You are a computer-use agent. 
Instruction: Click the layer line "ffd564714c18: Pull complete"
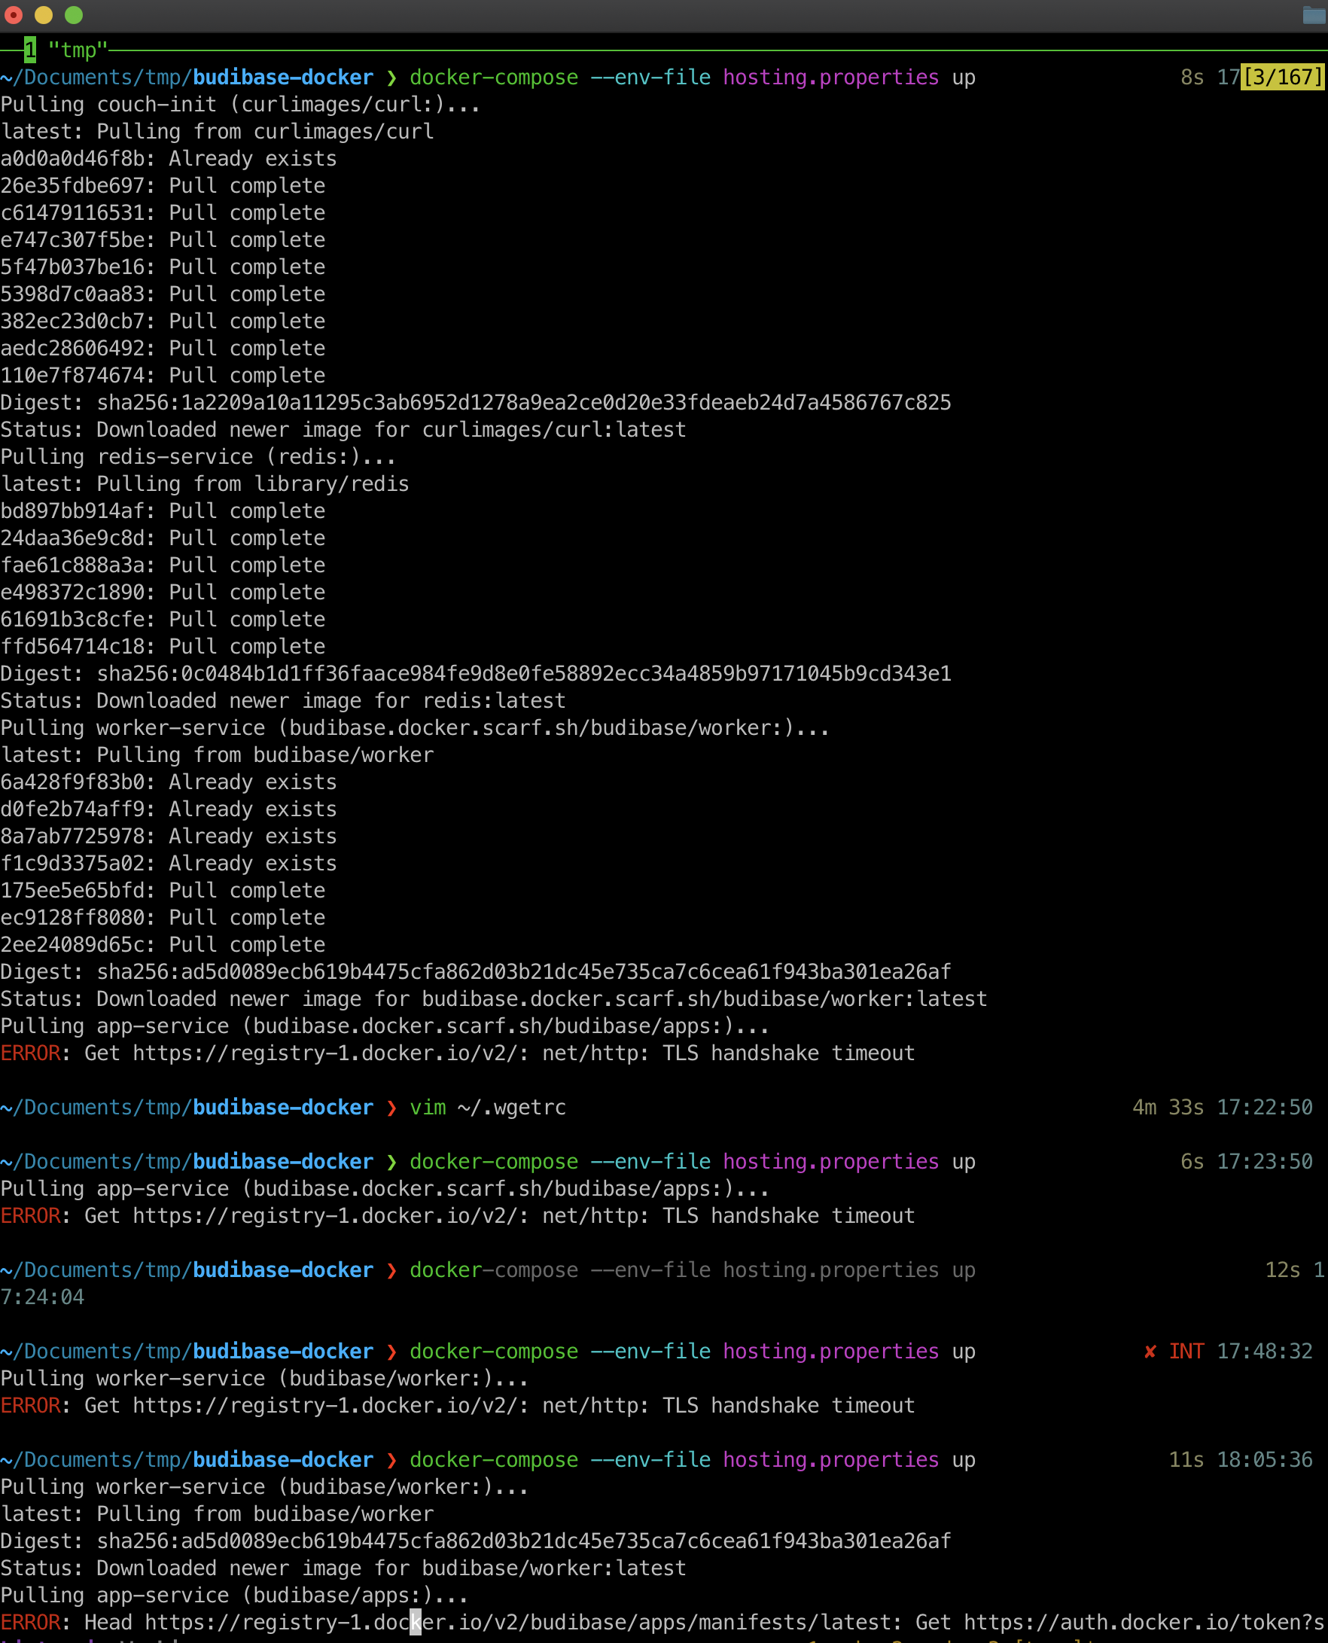(x=163, y=647)
